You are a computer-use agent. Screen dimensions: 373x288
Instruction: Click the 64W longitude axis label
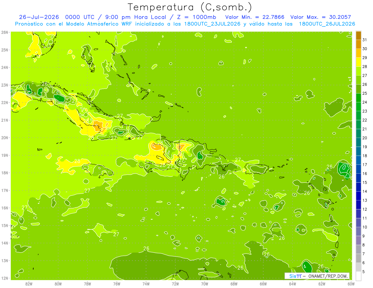[292, 284]
